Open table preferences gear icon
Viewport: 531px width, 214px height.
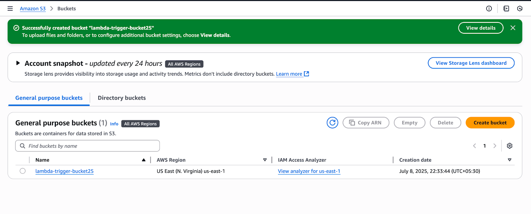510,146
